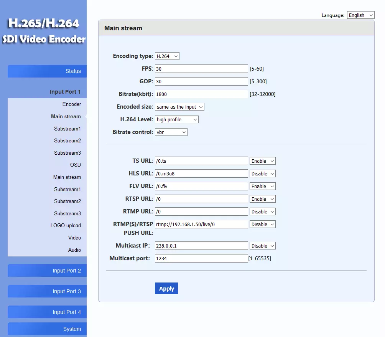The height and width of the screenshot is (337, 385).
Task: Change the RTMP URL Disable dropdown
Action: coord(262,211)
